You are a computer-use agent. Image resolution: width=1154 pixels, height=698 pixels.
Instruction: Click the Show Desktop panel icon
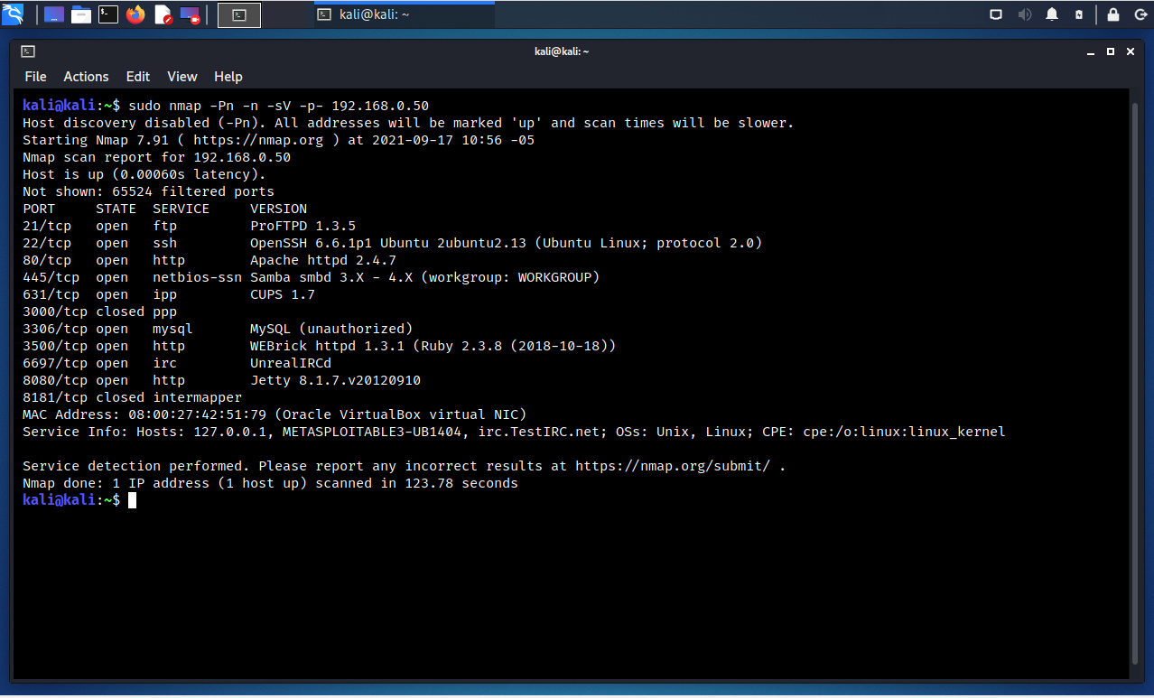tap(54, 14)
